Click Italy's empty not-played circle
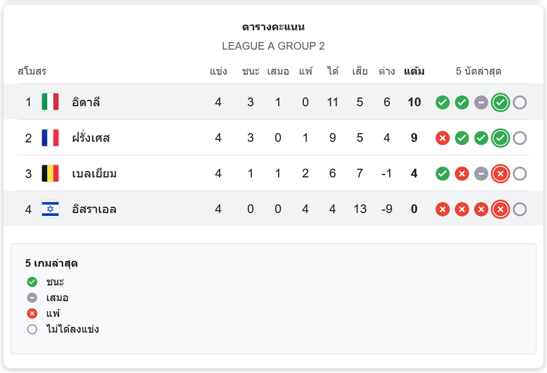This screenshot has width=547, height=373. coord(520,103)
